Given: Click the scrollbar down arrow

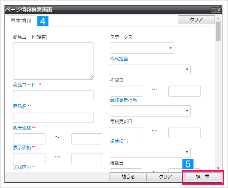Looking at the screenshot, I should tap(218, 168).
